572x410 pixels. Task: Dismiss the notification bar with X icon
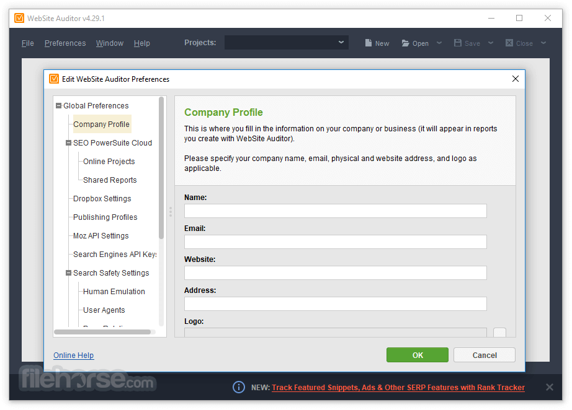coord(550,387)
